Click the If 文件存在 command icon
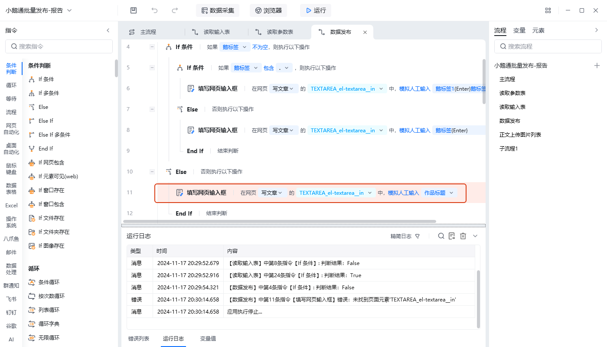 pos(32,218)
